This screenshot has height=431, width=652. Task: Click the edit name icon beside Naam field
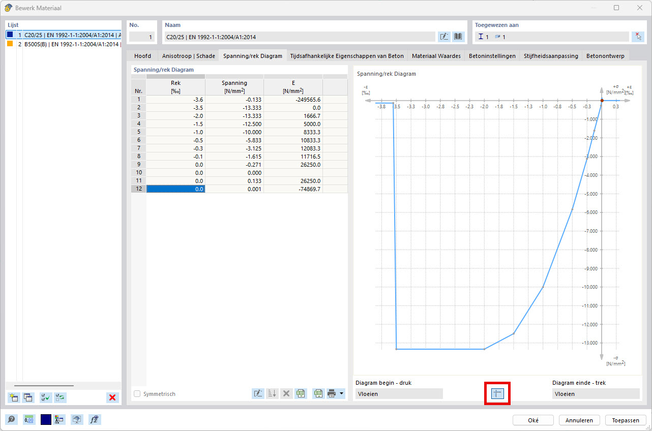tap(444, 37)
